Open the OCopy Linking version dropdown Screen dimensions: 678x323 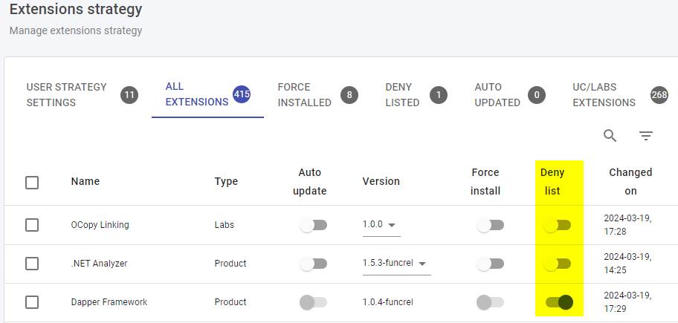(381, 225)
